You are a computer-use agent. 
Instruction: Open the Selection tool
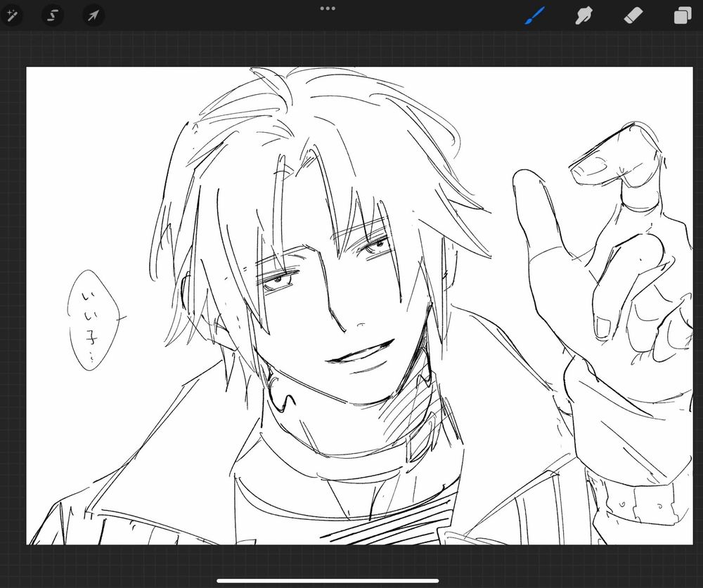pos(53,16)
